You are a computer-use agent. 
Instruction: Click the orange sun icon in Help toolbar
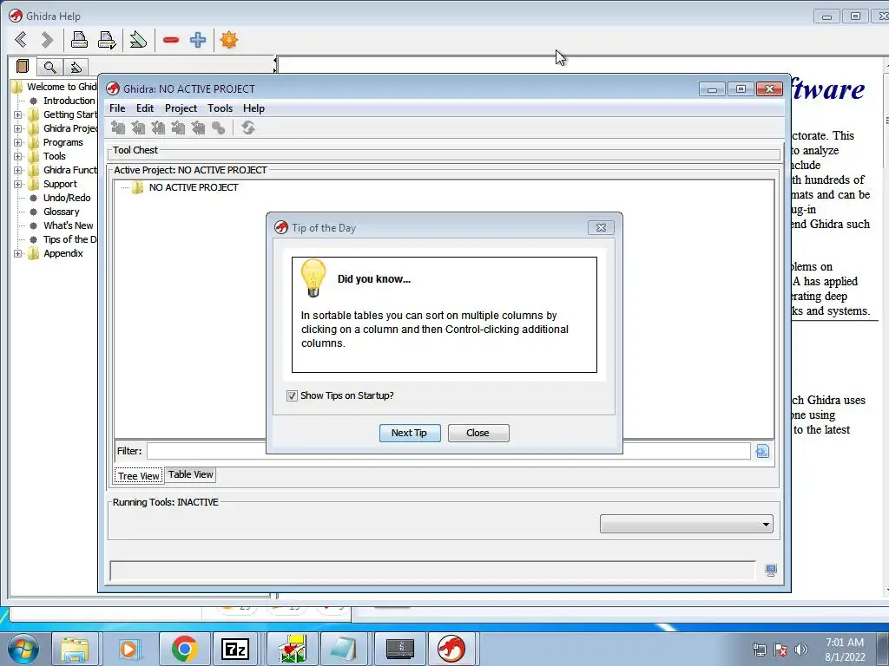tap(229, 40)
